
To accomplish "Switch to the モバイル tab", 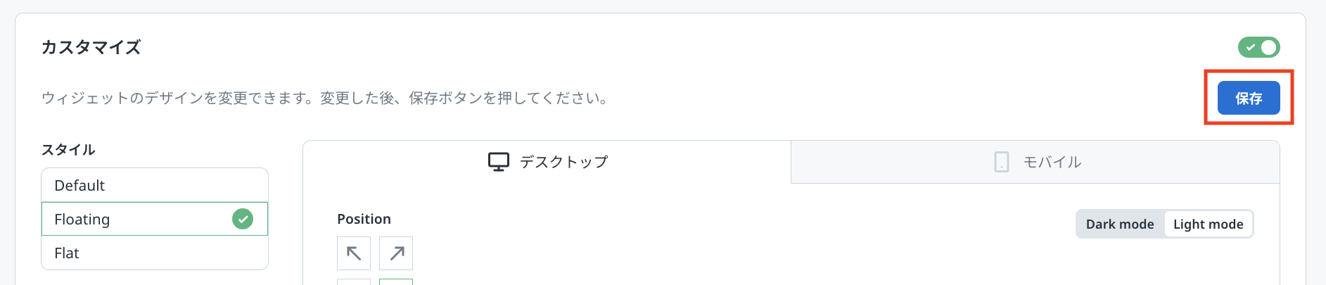I will [x=1035, y=162].
